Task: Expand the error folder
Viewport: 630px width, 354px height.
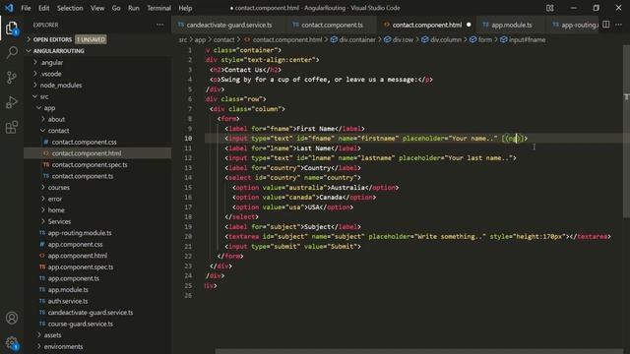Action: [x=55, y=199]
